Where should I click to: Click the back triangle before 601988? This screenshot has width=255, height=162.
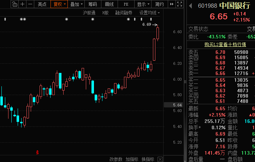pos(191,6)
